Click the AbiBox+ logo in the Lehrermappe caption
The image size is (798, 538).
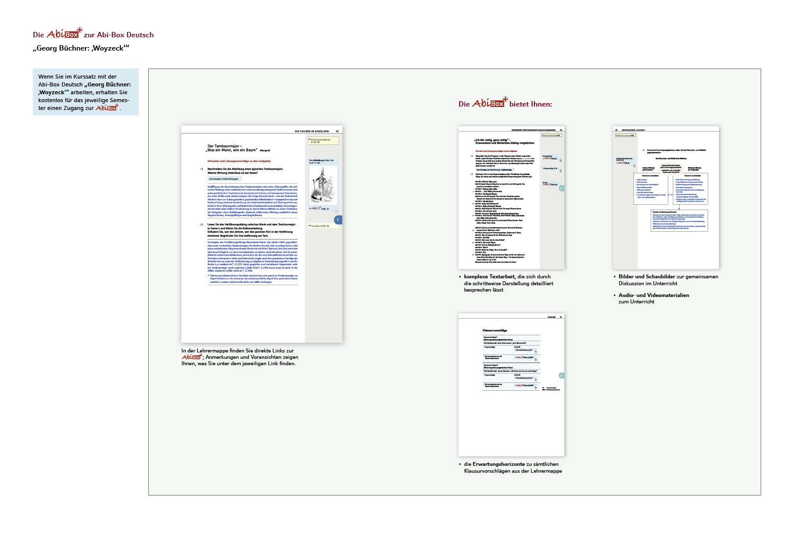tap(192, 357)
